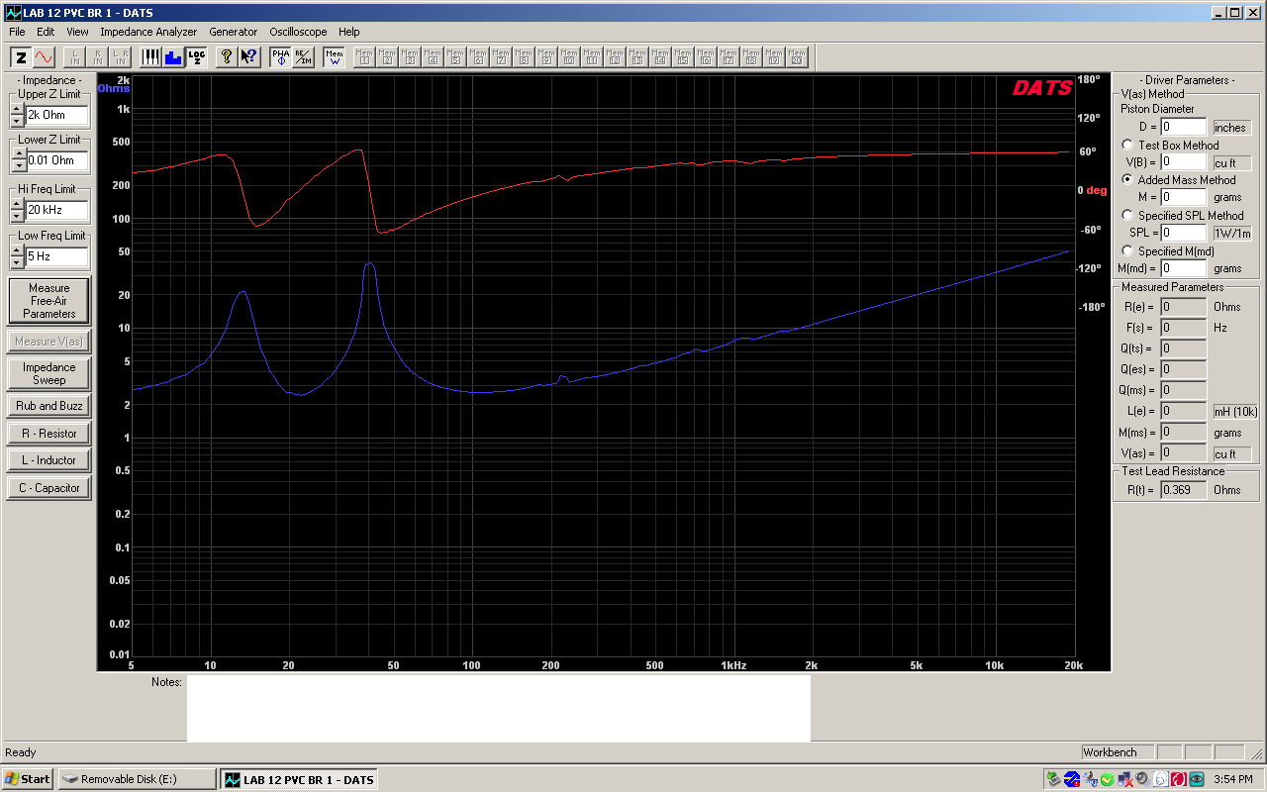Click inside the Notes text area
1267x792 pixels.
pos(498,708)
